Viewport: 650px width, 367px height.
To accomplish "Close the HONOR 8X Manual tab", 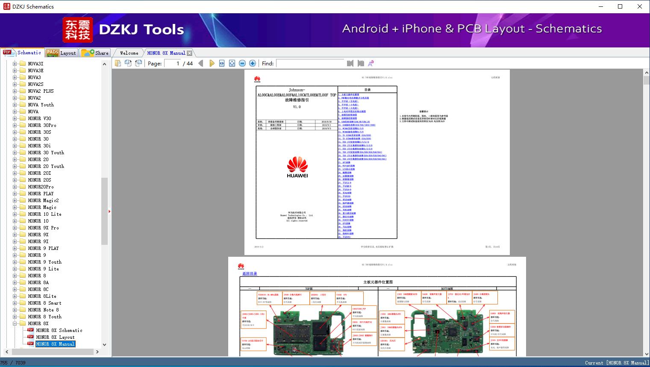I will click(x=189, y=53).
